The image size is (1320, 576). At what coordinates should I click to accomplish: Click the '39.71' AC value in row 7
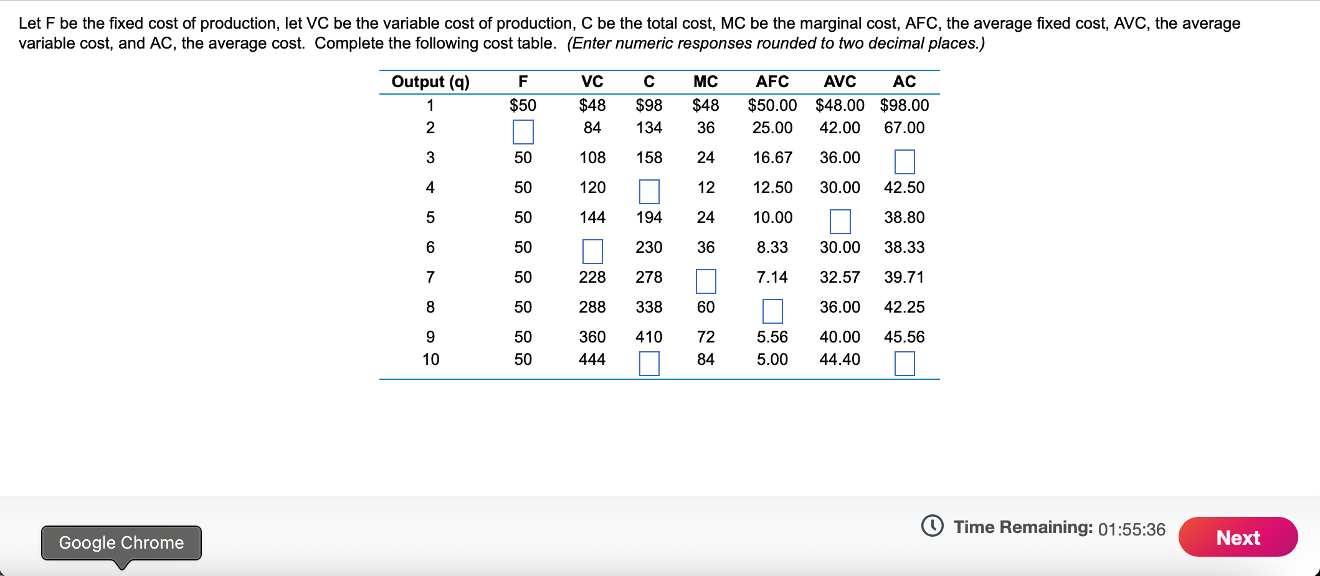point(905,277)
